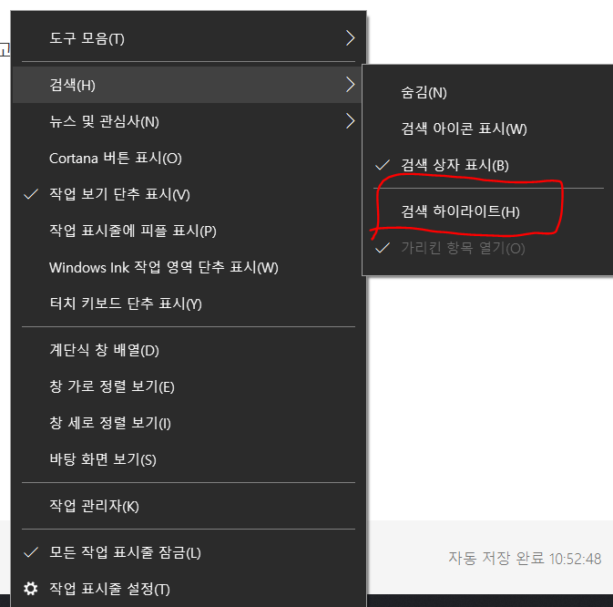The width and height of the screenshot is (613, 607).
Task: Select 검색 아이콘 표시(W) option
Action: [x=487, y=129]
